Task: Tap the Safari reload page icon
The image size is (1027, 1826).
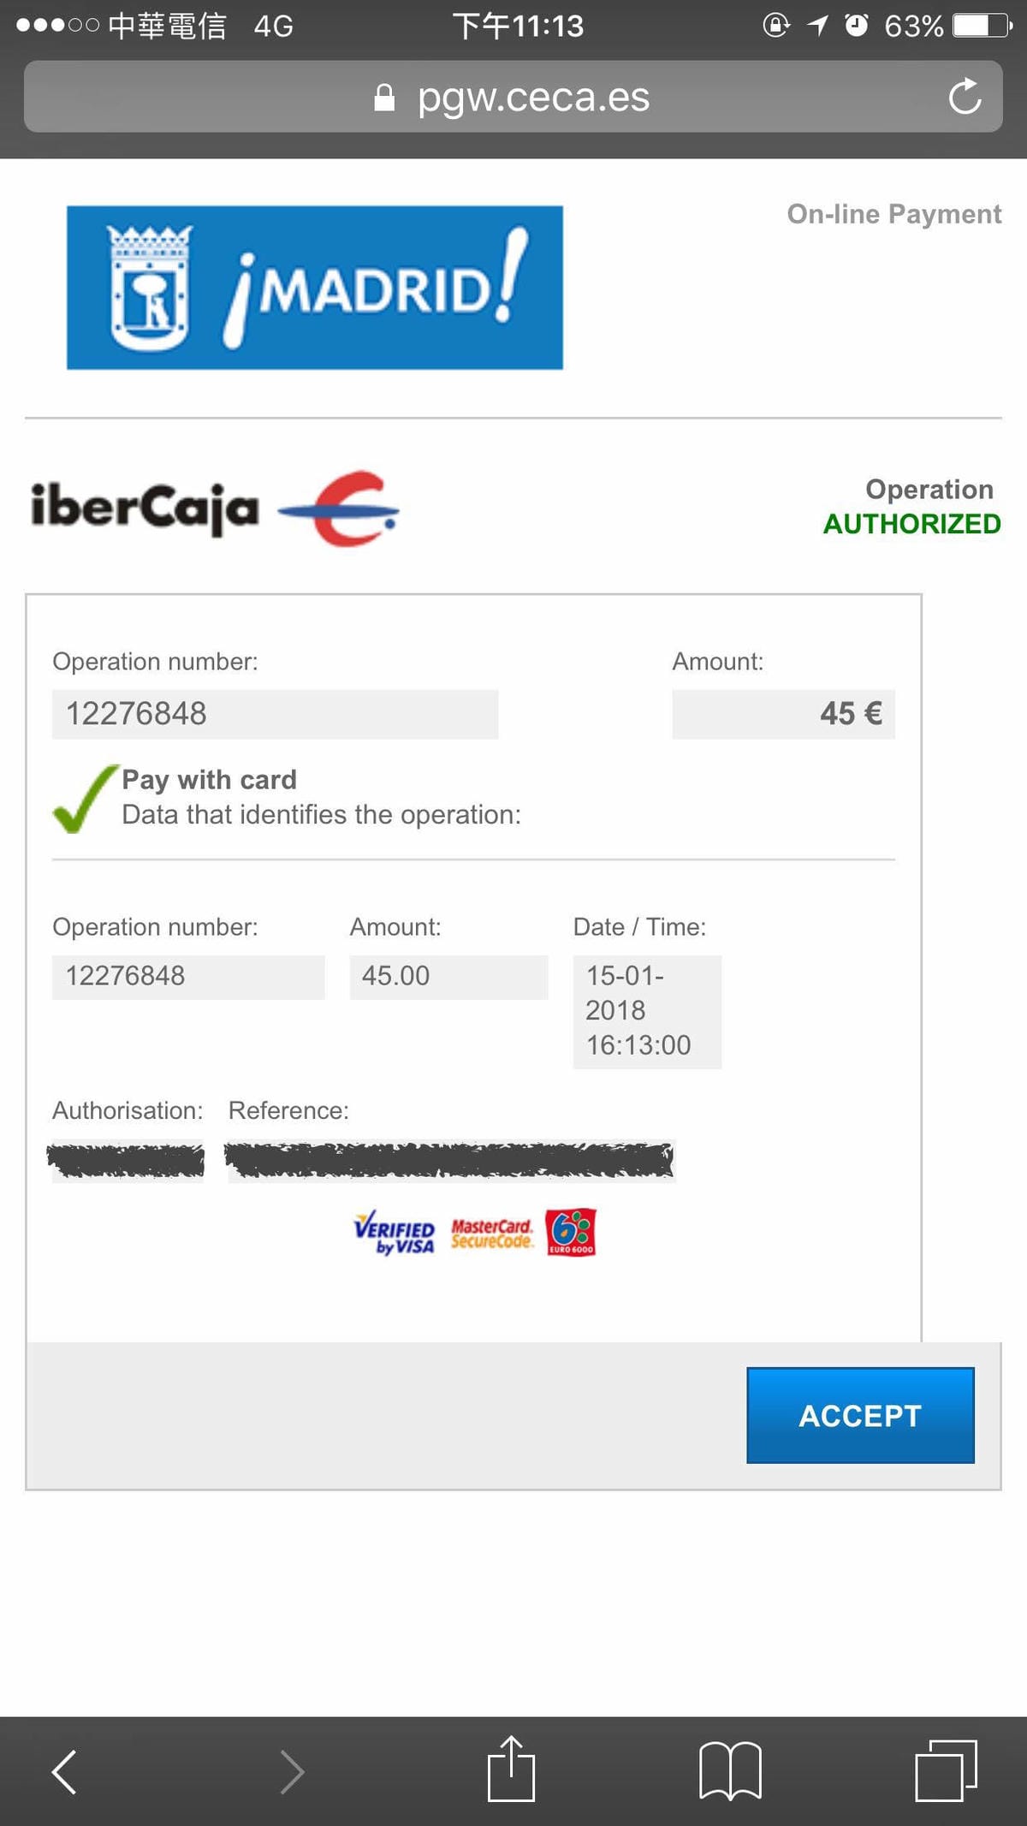Action: click(x=965, y=97)
